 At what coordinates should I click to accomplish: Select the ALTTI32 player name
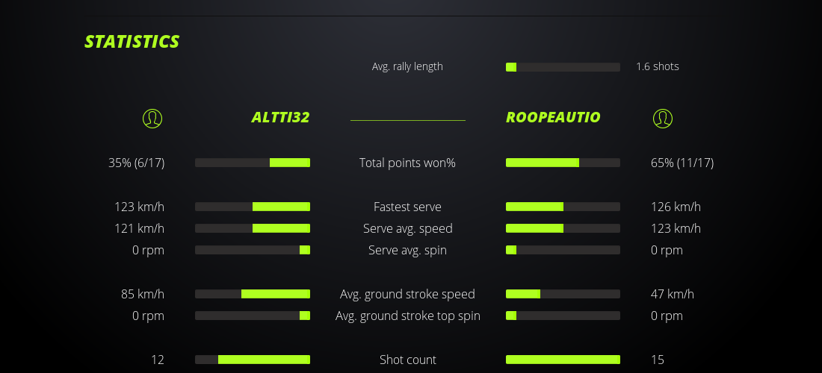coord(280,118)
